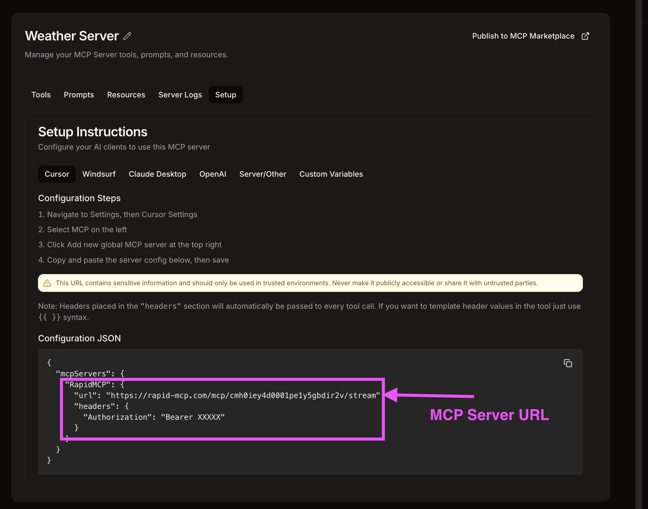
Task: Select the Resources tab
Action: [126, 95]
